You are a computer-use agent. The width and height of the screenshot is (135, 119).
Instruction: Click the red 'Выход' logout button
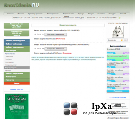point(17,83)
